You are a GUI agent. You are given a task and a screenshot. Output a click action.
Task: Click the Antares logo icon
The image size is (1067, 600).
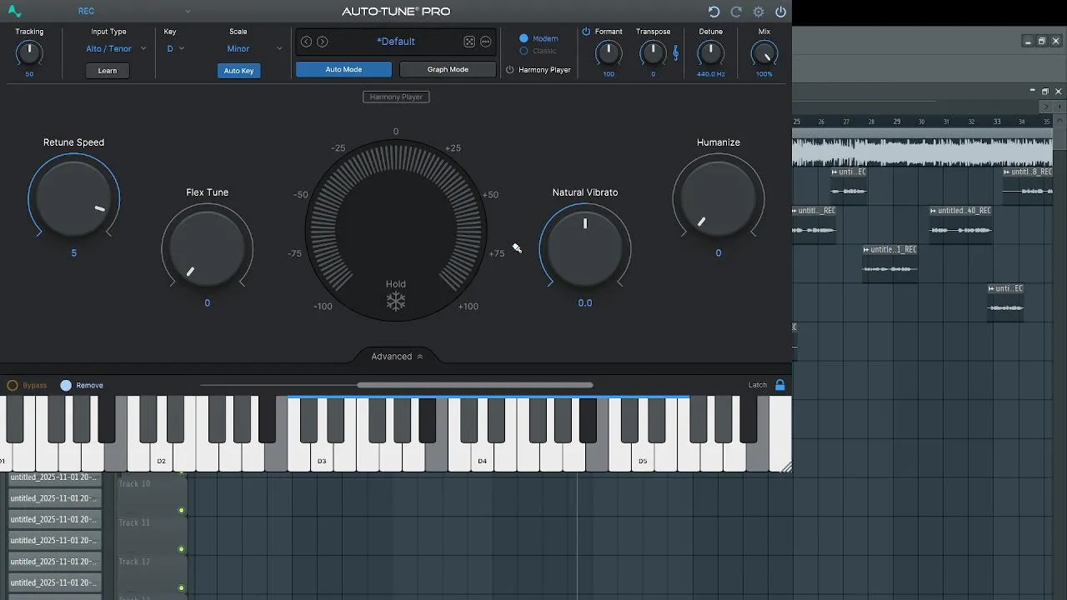point(14,12)
